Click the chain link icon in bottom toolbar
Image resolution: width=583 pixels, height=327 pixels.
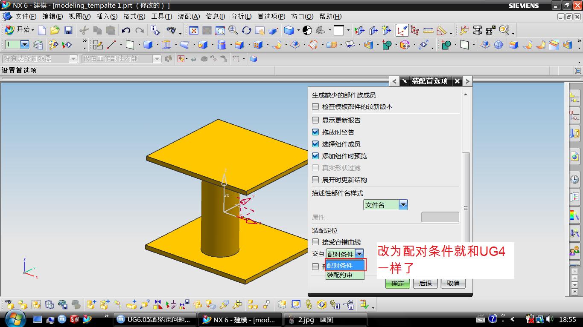308,304
